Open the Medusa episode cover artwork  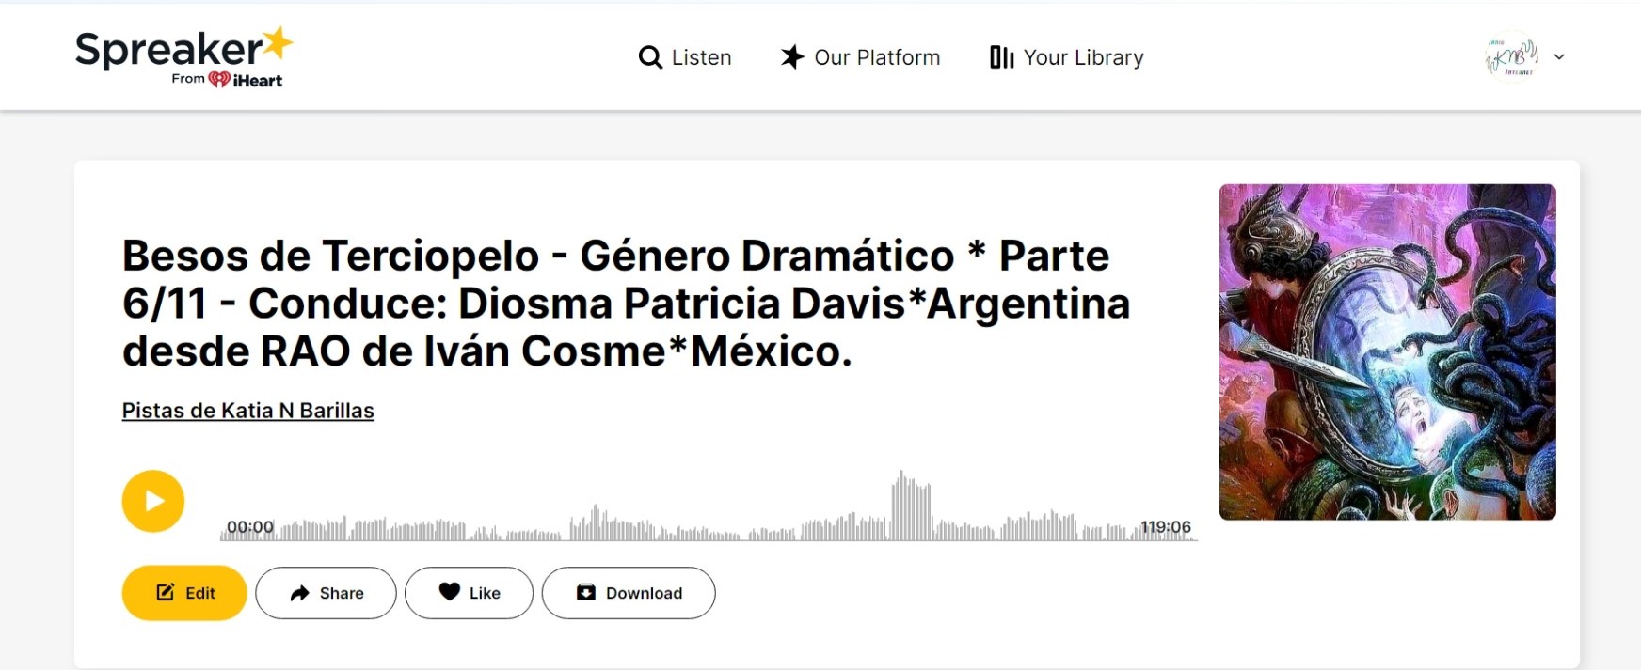1388,352
